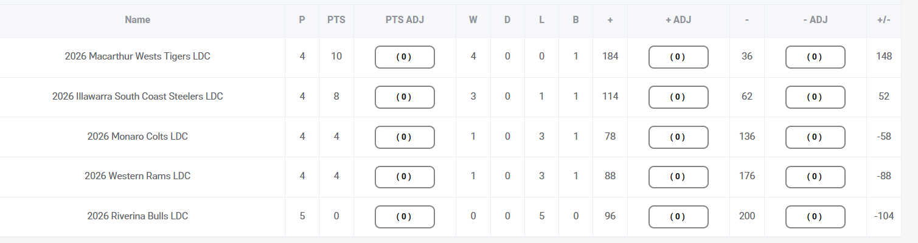
Task: Click the +/- column header
Action: (x=883, y=19)
